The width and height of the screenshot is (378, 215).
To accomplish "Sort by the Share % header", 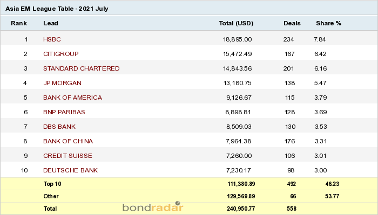I will [328, 23].
